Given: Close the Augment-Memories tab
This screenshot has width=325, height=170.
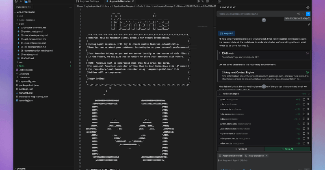Looking at the screenshot, I should click(133, 1).
